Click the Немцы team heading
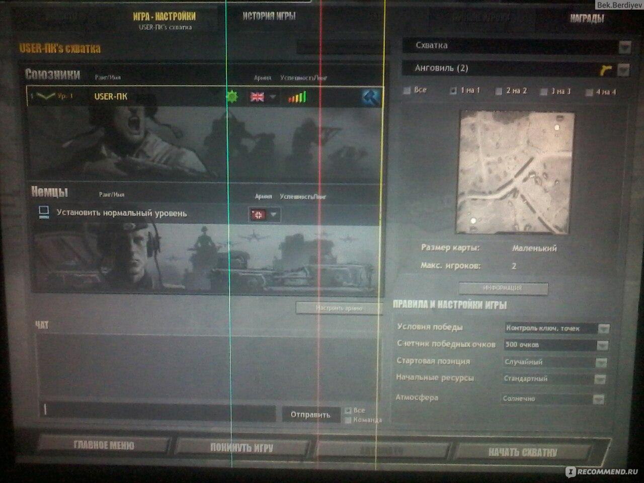Image resolution: width=644 pixels, height=483 pixels. pos(49,192)
